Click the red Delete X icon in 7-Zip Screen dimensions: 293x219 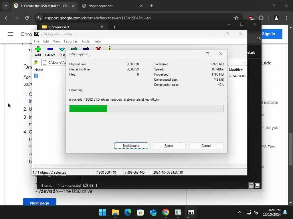click(98, 48)
